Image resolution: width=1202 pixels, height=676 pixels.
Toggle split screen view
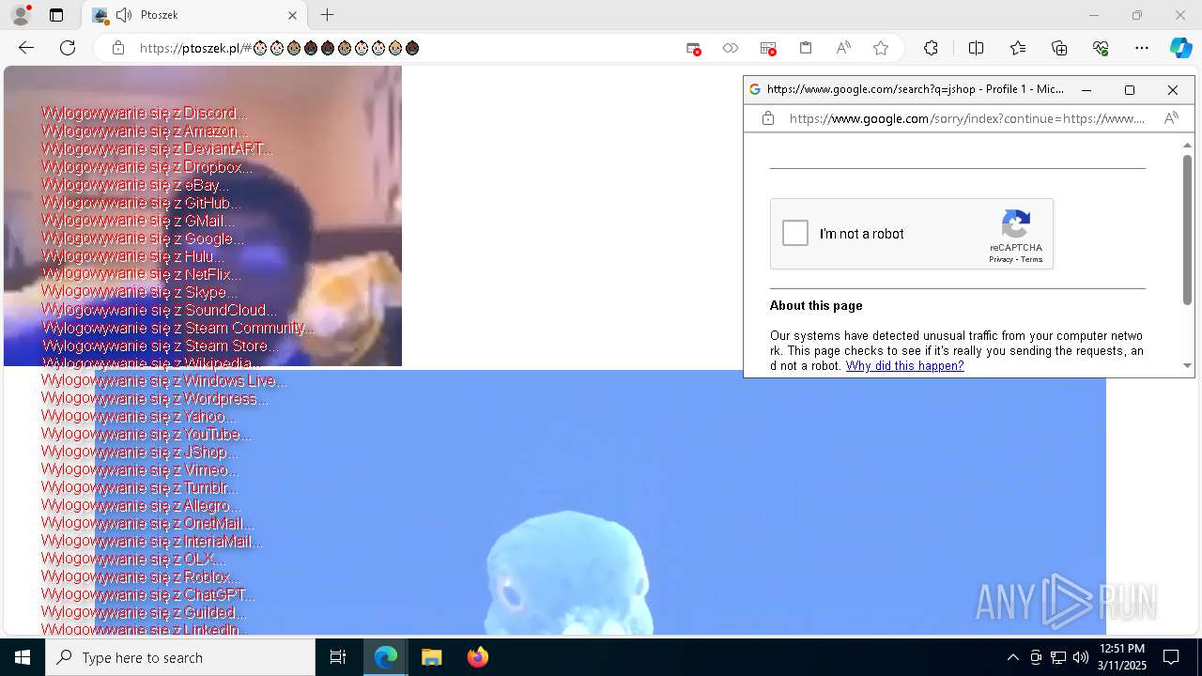click(x=976, y=48)
